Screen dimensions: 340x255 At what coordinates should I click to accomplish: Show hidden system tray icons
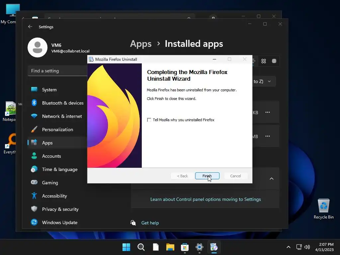(289, 247)
